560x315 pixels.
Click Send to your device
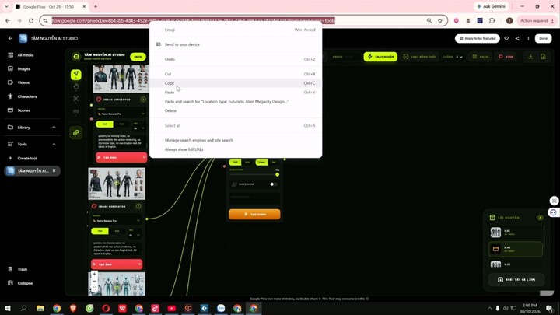click(x=236, y=44)
